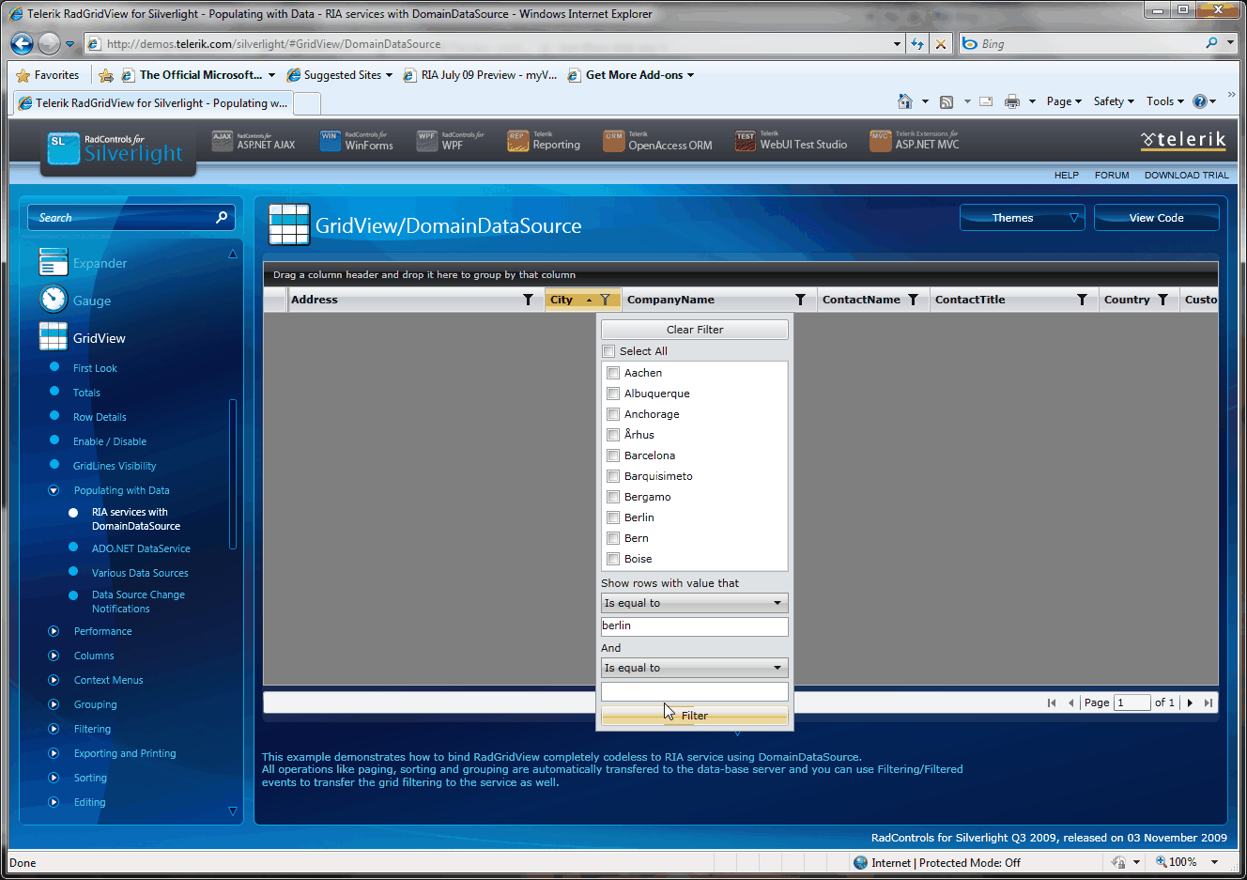Viewport: 1247px width, 880px height.
Task: Expand the Grouping section in the sidebar
Action: tap(54, 704)
